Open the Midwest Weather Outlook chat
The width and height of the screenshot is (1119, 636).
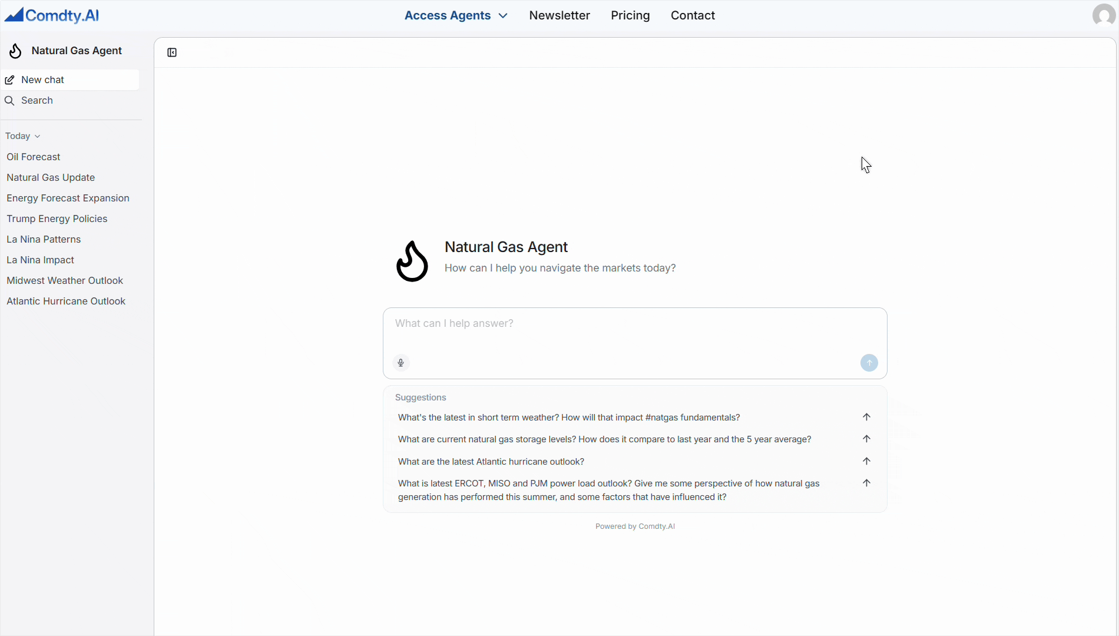pyautogui.click(x=65, y=281)
